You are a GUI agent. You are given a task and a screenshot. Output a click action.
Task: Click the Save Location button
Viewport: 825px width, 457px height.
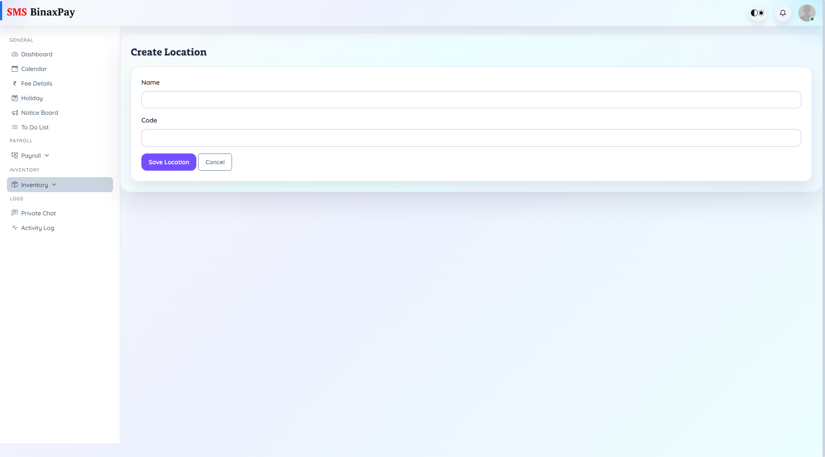tap(168, 162)
